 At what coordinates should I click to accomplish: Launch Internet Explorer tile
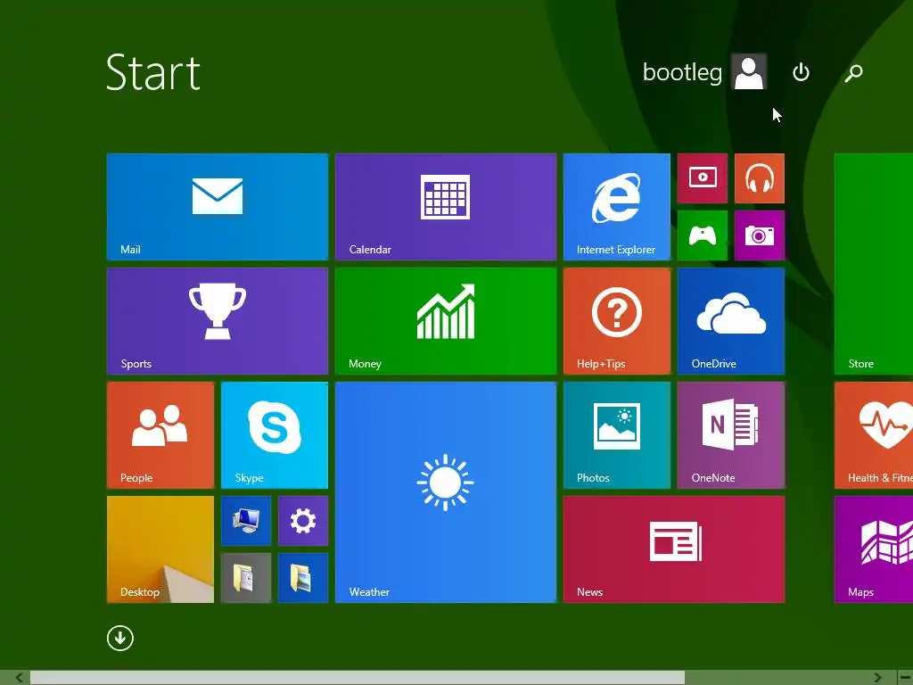click(617, 207)
